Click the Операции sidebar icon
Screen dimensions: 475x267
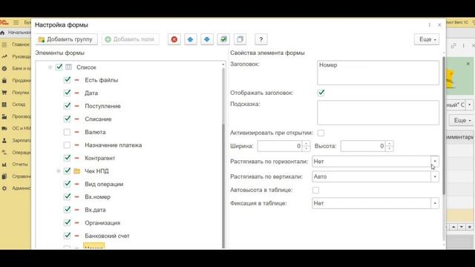point(4,153)
